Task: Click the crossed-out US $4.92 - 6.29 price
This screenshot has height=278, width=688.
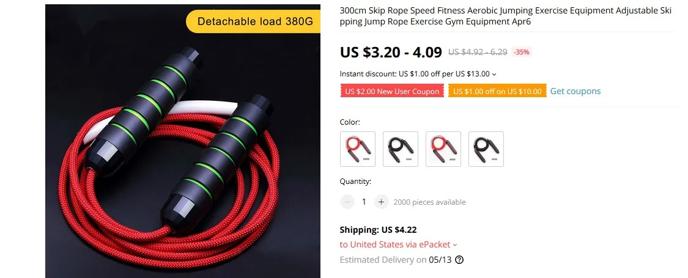Action: pos(478,52)
